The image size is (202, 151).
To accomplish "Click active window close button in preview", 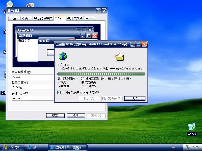I will [94, 36].
